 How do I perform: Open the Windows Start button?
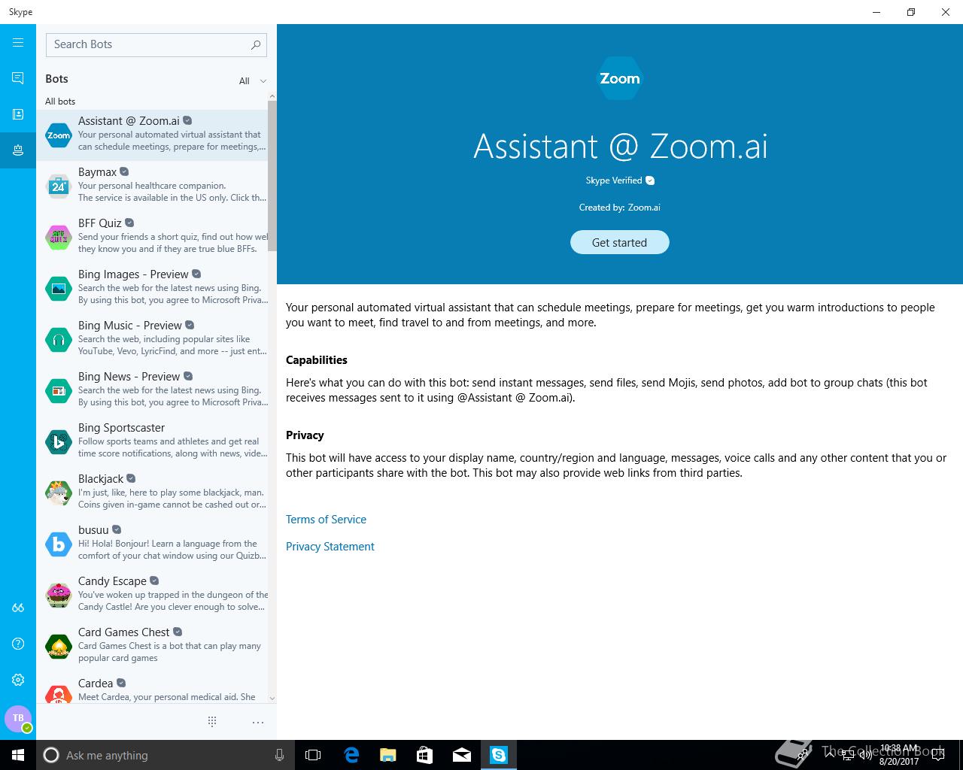18,755
